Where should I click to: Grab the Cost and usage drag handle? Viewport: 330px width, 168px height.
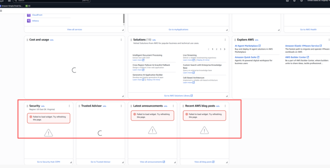click(27, 40)
